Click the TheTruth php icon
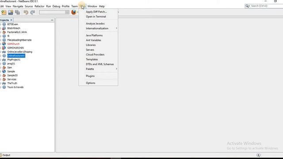This screenshot has height=159, width=283. pos(4,83)
